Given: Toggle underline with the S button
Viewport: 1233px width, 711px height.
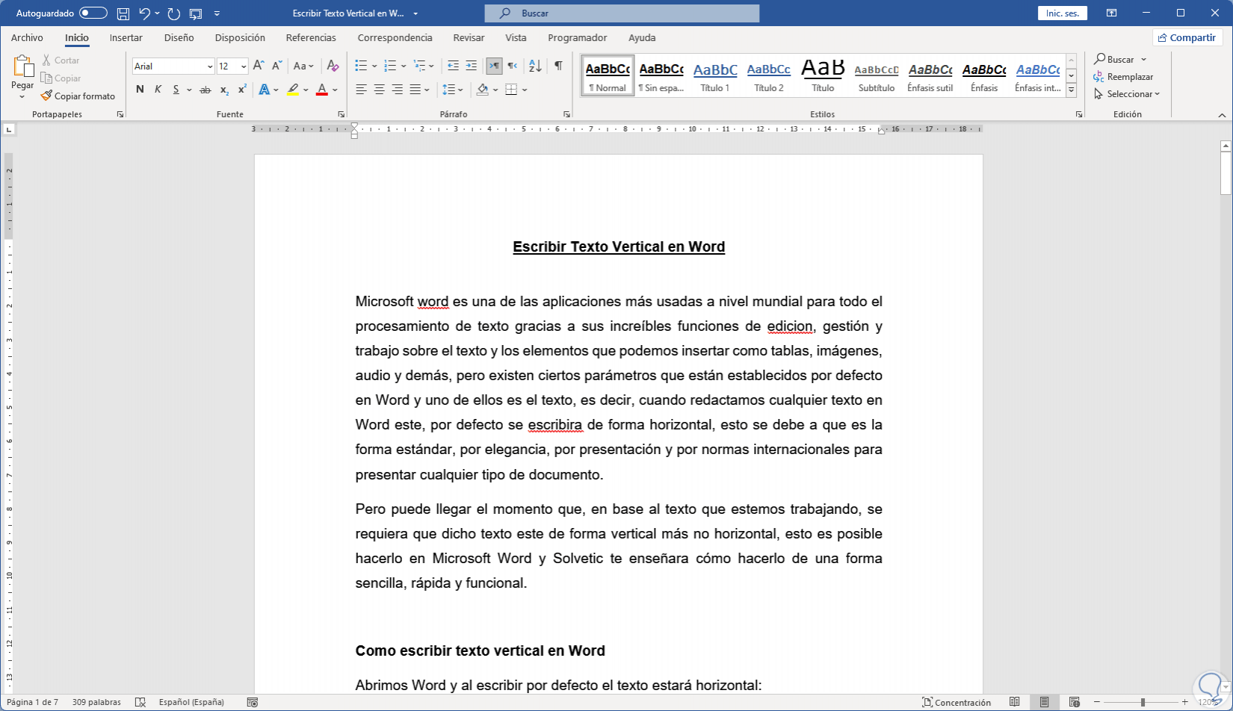Looking at the screenshot, I should [176, 90].
